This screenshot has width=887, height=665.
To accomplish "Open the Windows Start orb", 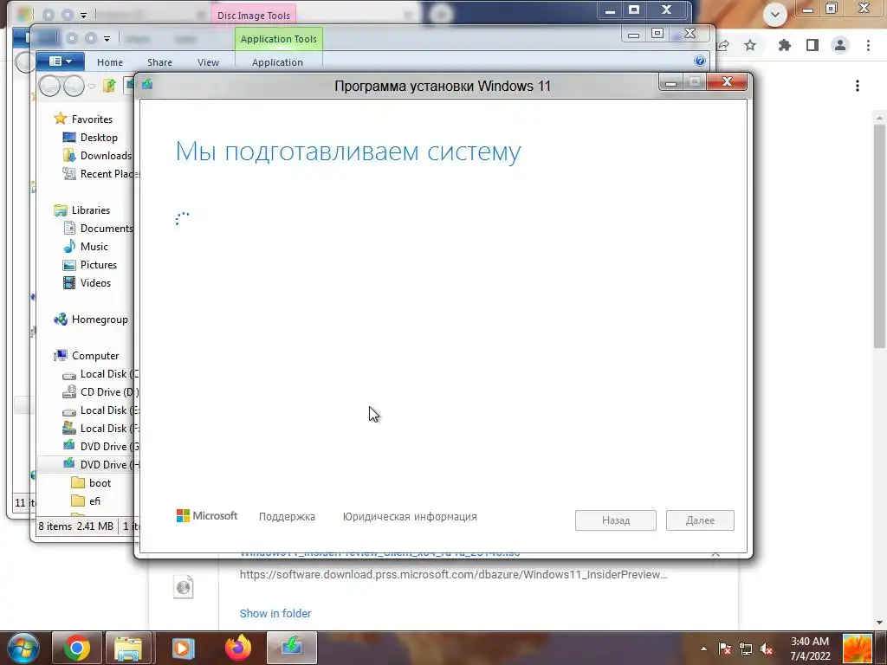I will point(23,648).
